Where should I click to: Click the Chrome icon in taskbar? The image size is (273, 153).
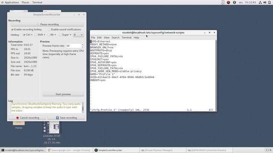49,150
